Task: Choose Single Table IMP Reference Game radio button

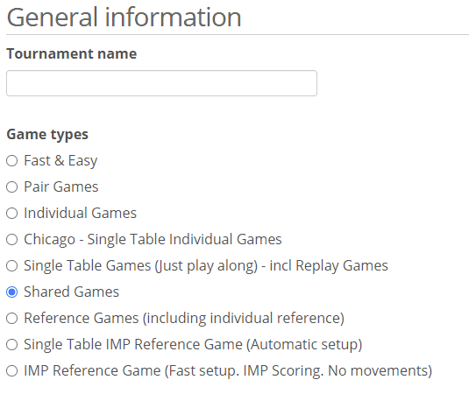Action: 12,344
